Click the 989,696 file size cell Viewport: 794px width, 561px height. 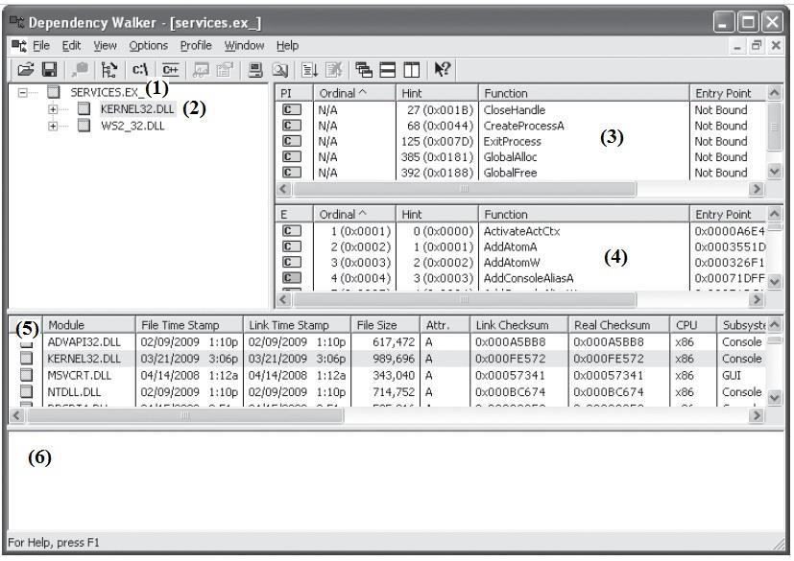(x=394, y=359)
